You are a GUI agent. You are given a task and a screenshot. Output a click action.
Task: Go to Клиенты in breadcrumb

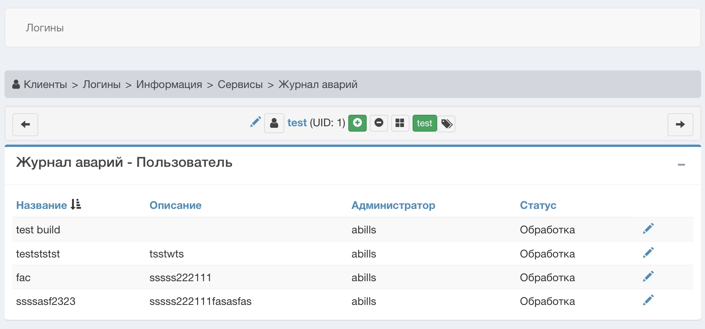coord(45,85)
